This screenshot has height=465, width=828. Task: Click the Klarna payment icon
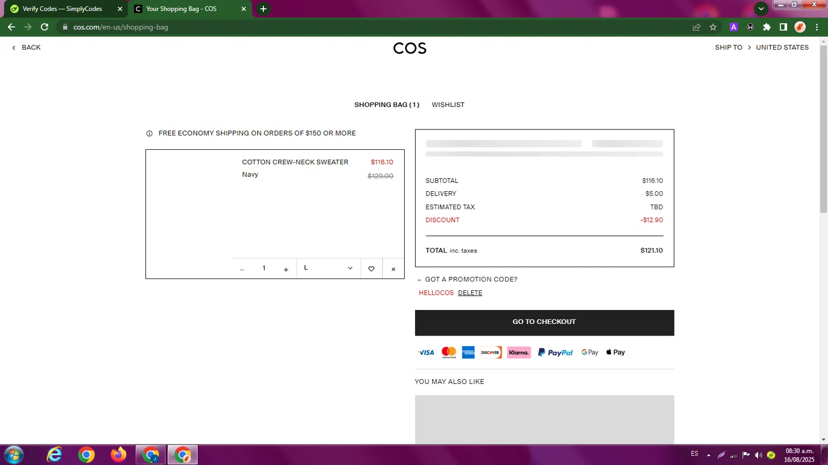click(x=519, y=353)
